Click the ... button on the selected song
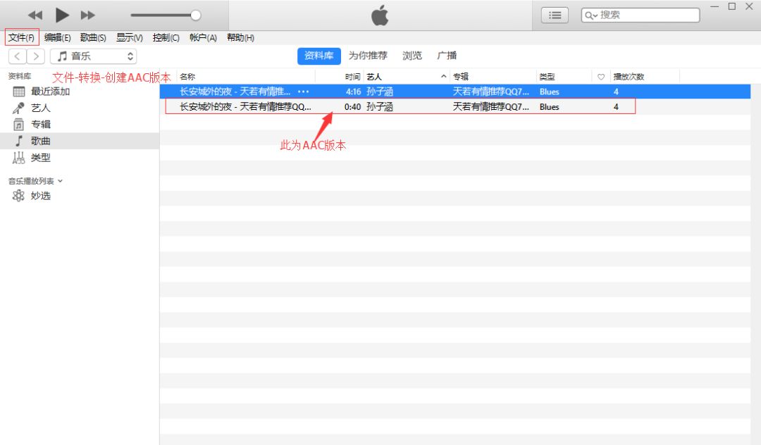Viewport: 761px width, 445px height. (x=303, y=92)
